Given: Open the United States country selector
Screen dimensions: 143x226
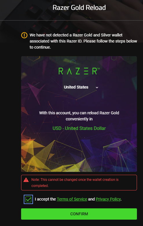Looking at the screenshot, I should [81, 87].
